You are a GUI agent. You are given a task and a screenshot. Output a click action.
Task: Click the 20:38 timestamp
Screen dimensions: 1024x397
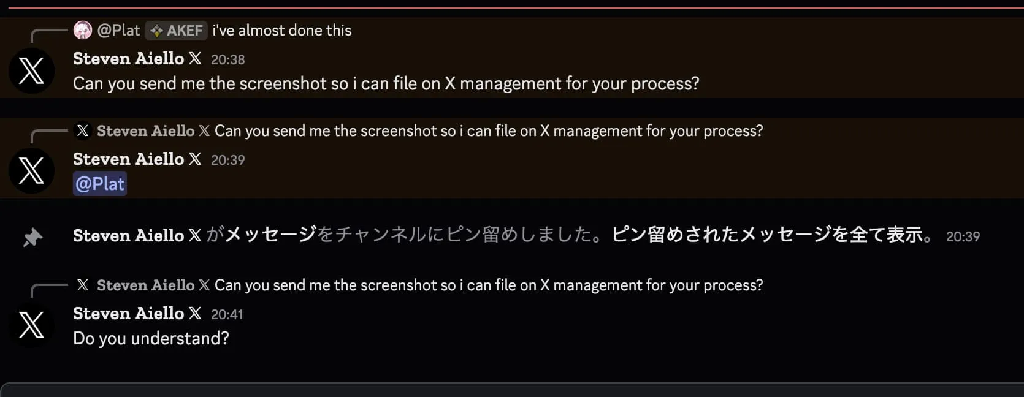[x=227, y=59]
